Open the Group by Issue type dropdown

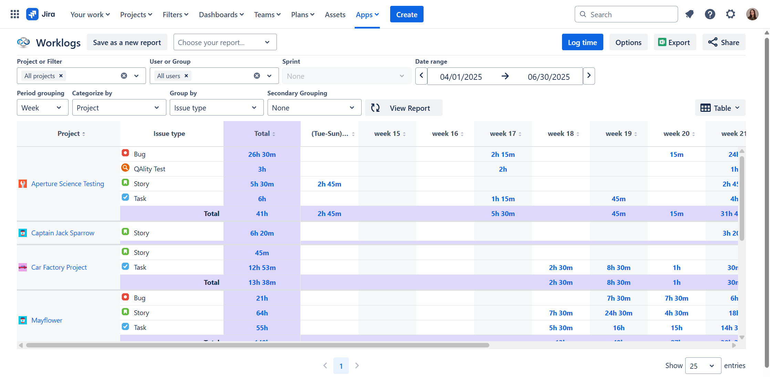pos(217,108)
